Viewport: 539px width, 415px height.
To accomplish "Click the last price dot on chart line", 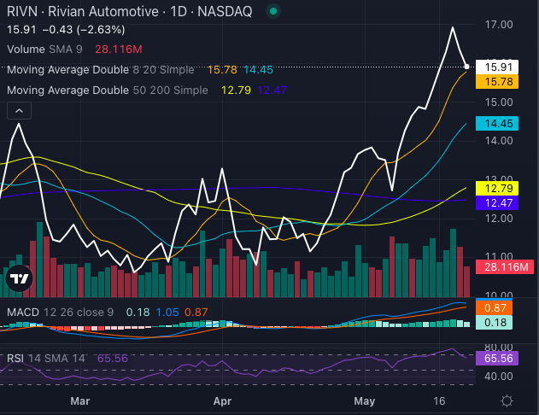I will tap(466, 67).
